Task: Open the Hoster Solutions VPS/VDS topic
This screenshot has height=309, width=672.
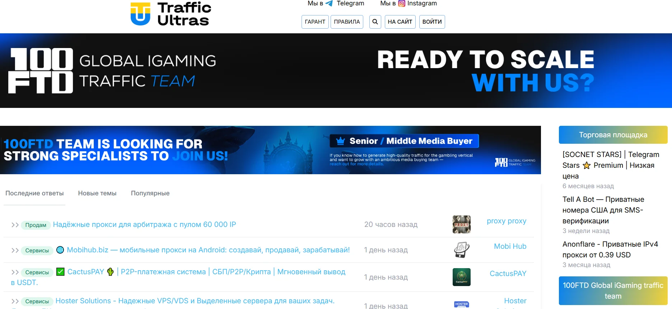Action: point(195,301)
